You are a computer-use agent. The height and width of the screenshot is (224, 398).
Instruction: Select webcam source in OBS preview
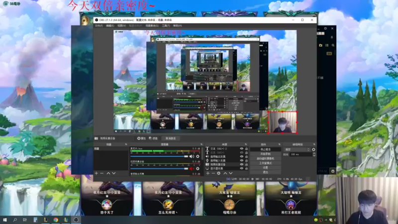pos(283,122)
